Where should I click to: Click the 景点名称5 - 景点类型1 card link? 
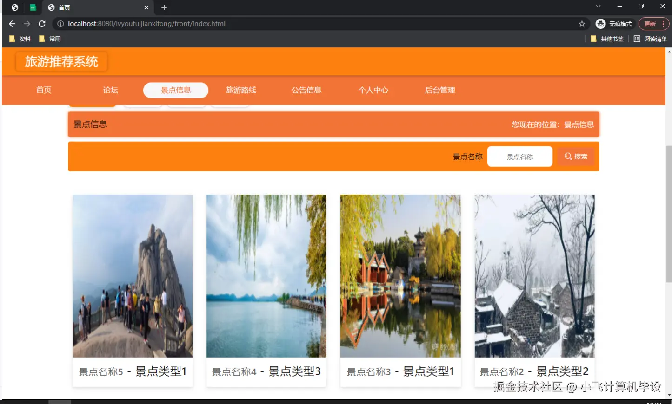click(x=132, y=371)
